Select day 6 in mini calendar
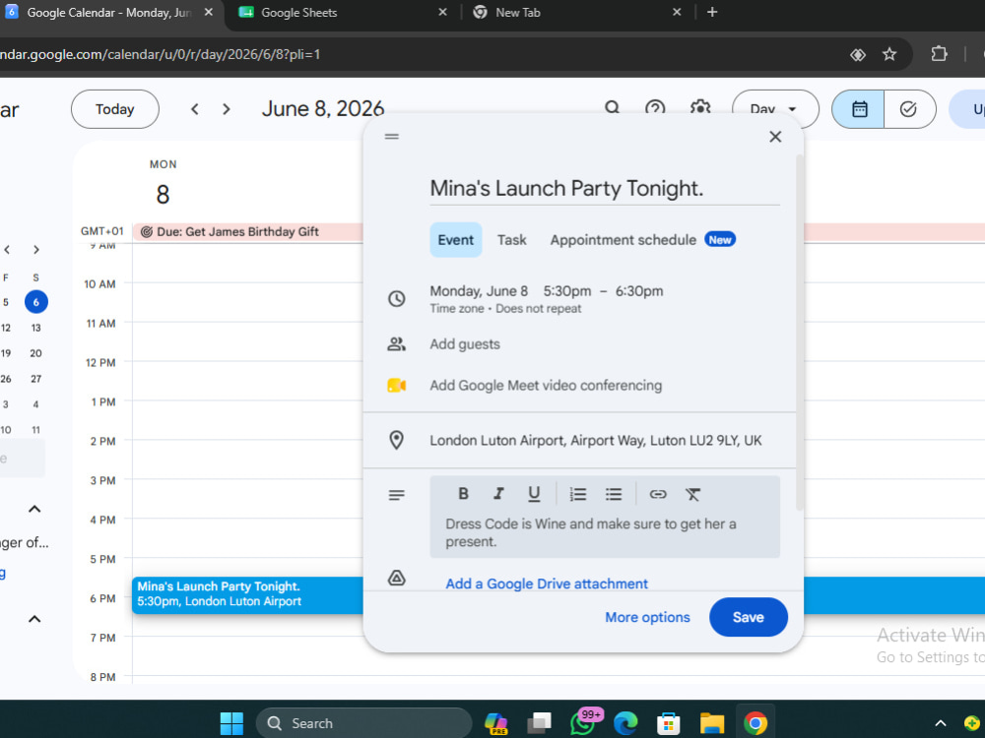 coord(36,302)
